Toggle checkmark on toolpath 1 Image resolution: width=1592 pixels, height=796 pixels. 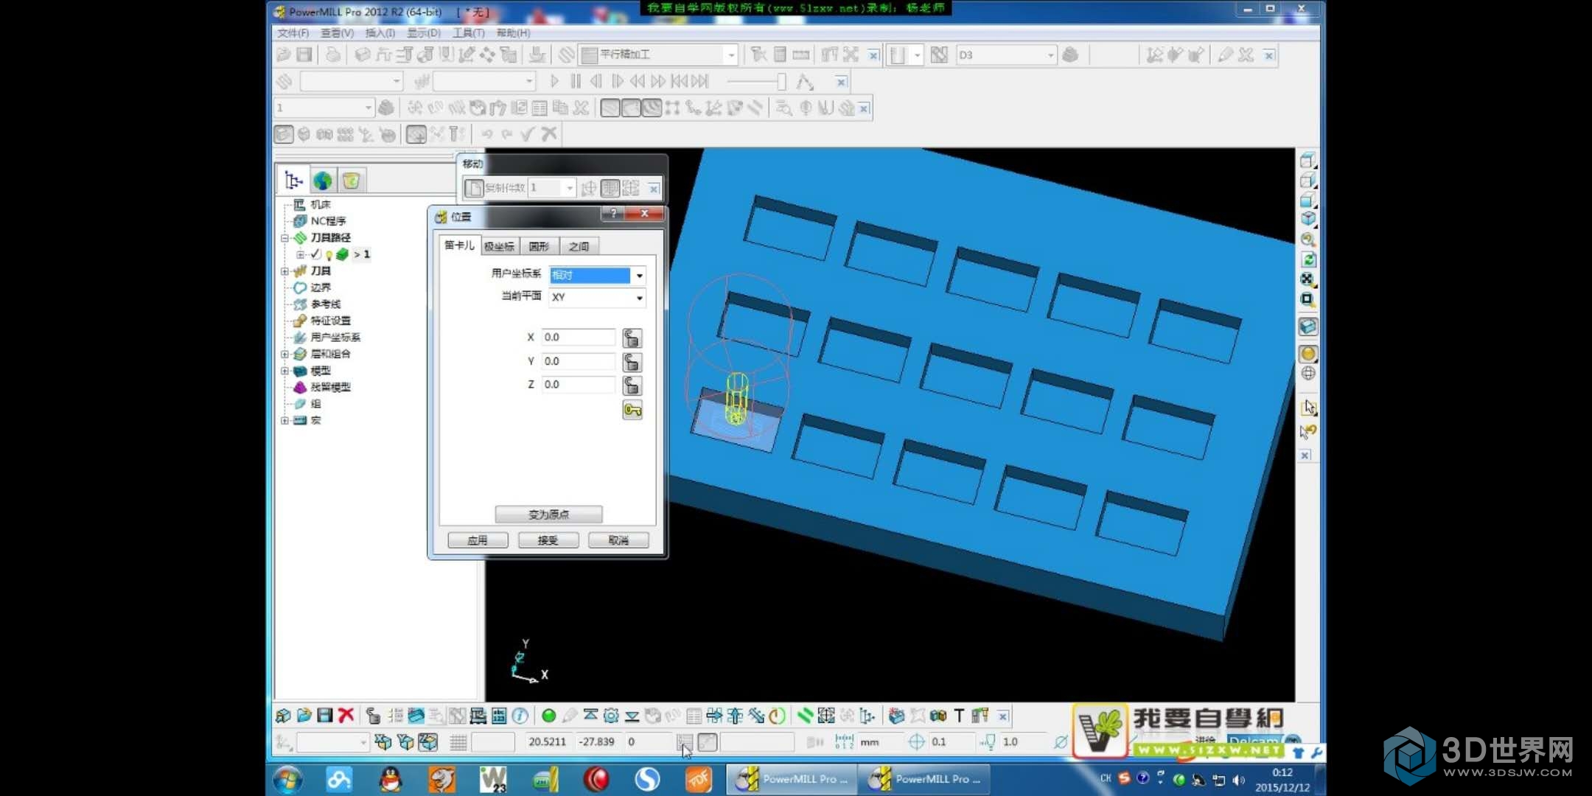tap(316, 254)
